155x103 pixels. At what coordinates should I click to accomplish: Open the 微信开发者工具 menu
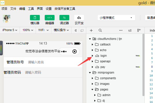(65, 9)
